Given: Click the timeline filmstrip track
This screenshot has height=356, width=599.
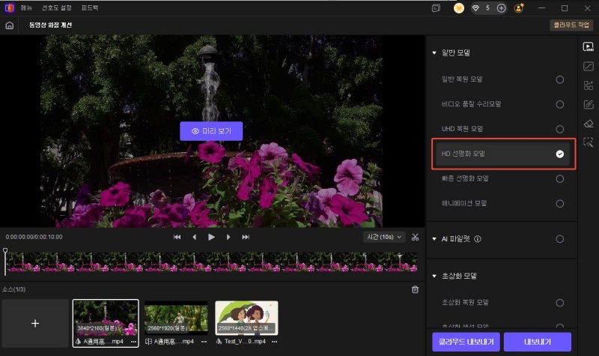Looking at the screenshot, I should pyautogui.click(x=211, y=261).
